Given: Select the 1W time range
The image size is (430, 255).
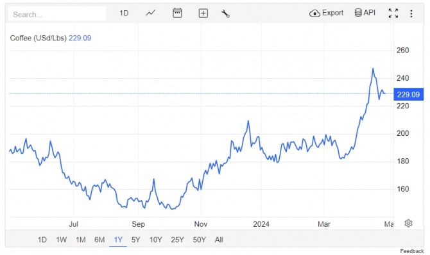Looking at the screenshot, I should point(62,240).
